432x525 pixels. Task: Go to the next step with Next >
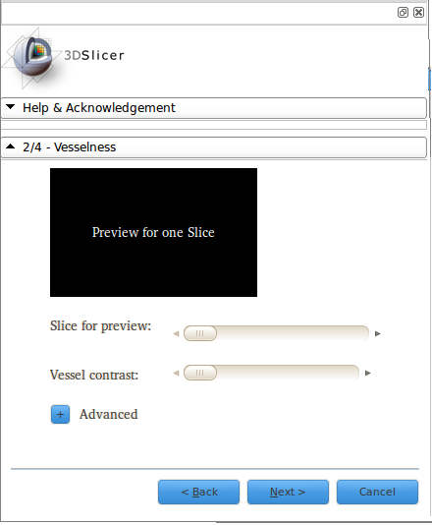pyautogui.click(x=288, y=492)
